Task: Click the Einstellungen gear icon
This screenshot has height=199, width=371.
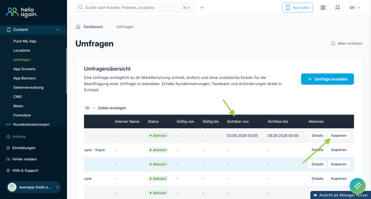Action: click(x=8, y=148)
